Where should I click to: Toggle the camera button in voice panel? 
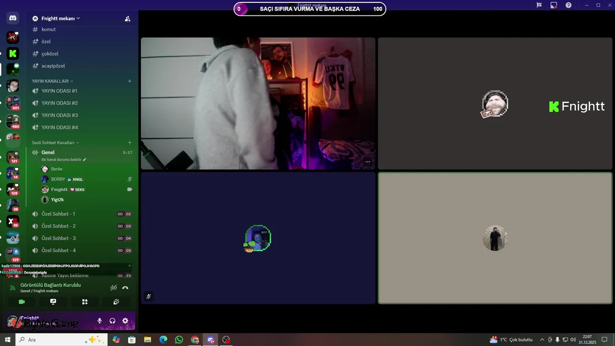coord(22,302)
